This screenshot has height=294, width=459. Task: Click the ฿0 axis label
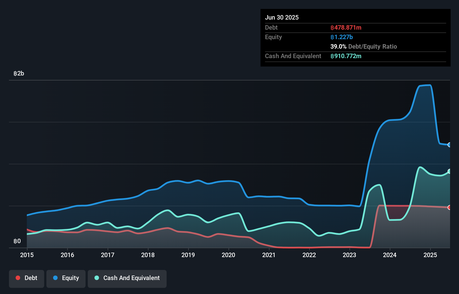click(x=17, y=241)
